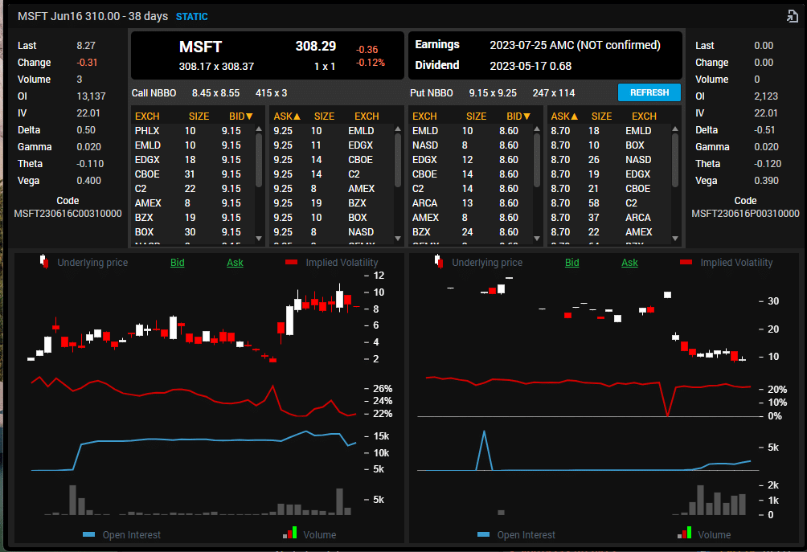The width and height of the screenshot is (807, 552).
Task: Click the quote 308.17 x 308.37
Action: 217,67
